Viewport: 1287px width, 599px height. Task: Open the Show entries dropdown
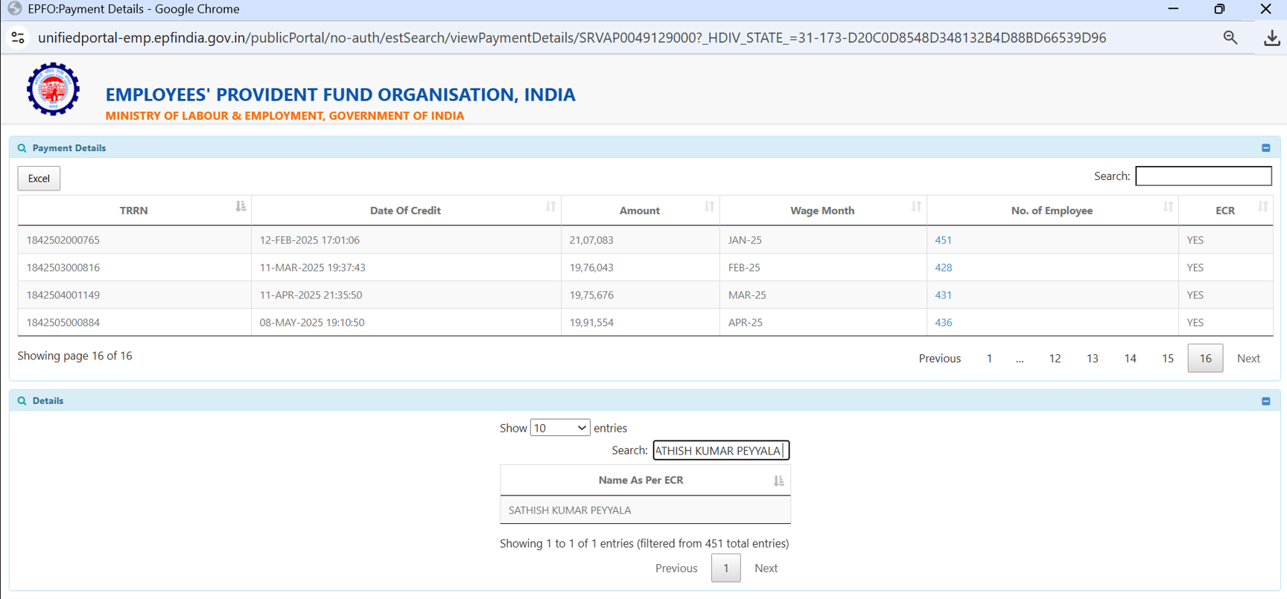click(559, 428)
